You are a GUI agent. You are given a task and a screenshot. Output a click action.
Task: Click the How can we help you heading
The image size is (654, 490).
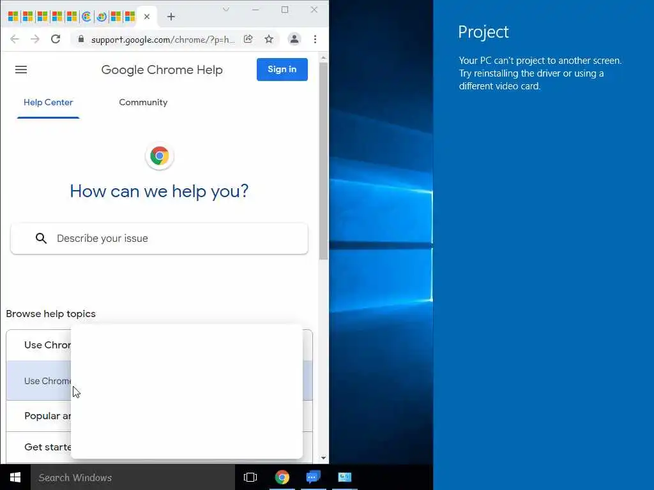pyautogui.click(x=159, y=191)
